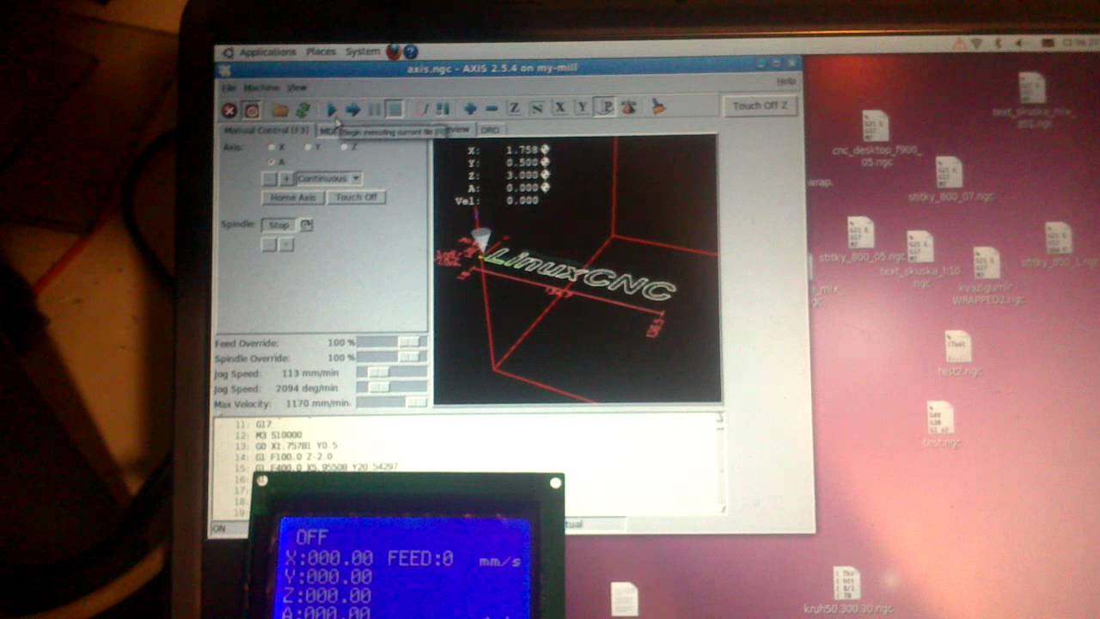The height and width of the screenshot is (619, 1100).
Task: Select stitky_800_07.ngc desktop file
Action: [950, 181]
